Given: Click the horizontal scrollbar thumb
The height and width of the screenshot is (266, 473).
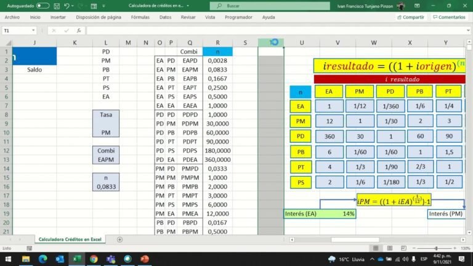Looking at the screenshot, I should tap(355, 240).
